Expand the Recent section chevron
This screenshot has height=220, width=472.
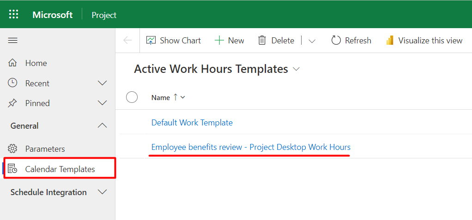(x=103, y=83)
